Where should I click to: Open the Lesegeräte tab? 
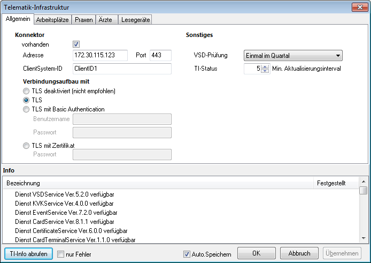tap(136, 20)
